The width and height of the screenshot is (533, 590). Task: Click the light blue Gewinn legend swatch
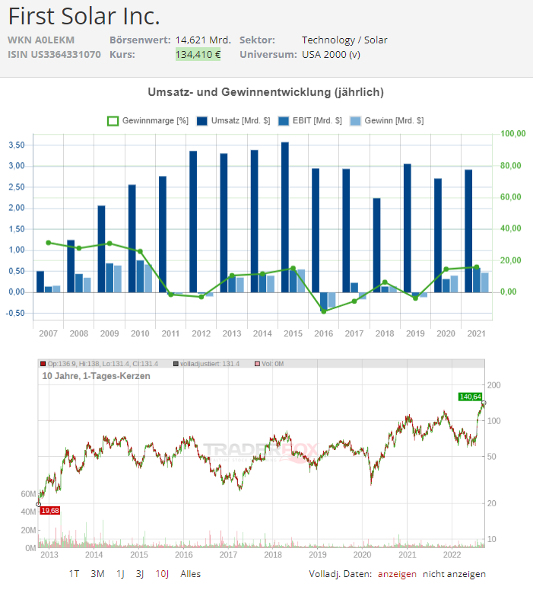pos(355,121)
